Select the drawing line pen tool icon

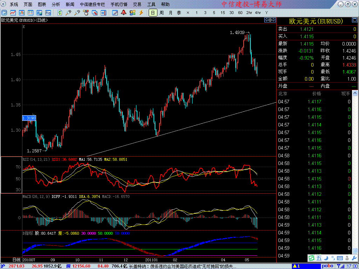tap(115, 13)
